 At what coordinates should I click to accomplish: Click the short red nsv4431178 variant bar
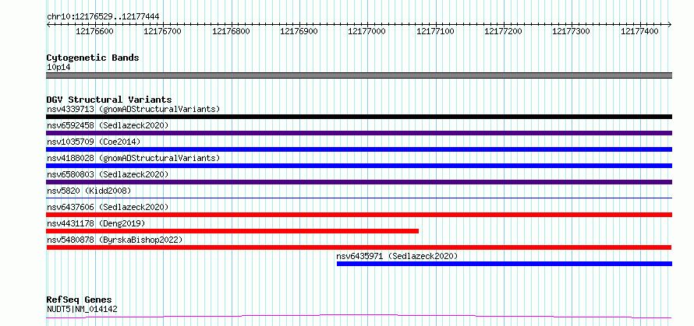(232, 231)
